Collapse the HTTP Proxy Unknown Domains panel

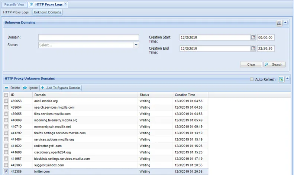click(x=287, y=78)
